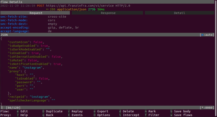Click the Edit command in footer
This screenshot has width=217, height=117.
pos(24,111)
